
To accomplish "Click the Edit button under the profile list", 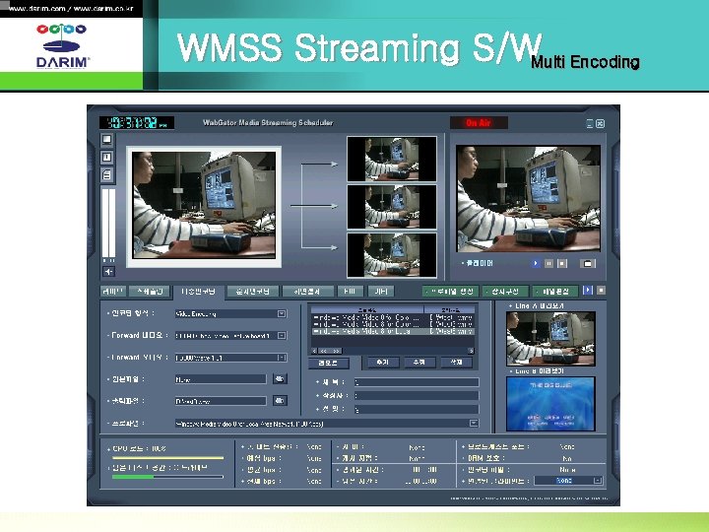I will pyautogui.click(x=419, y=363).
